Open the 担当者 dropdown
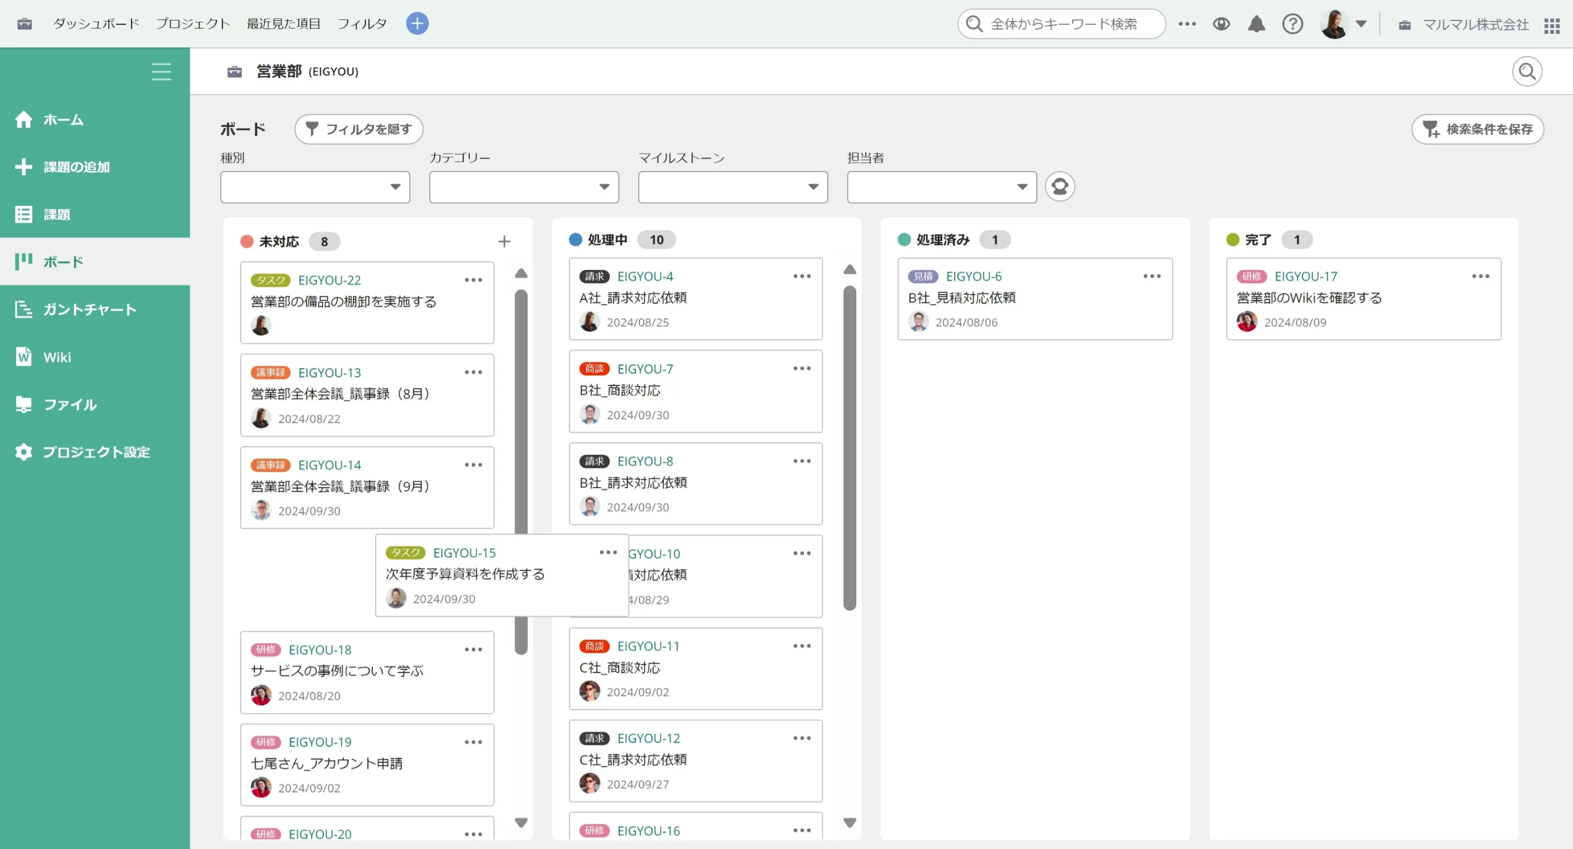 (941, 187)
